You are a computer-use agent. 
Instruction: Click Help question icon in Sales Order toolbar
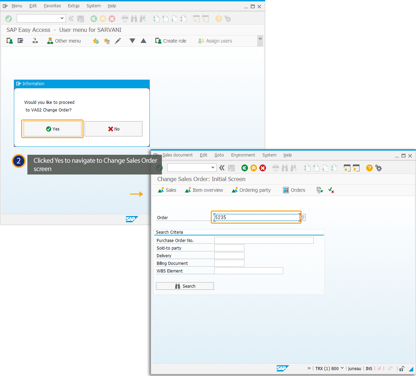pos(369,168)
